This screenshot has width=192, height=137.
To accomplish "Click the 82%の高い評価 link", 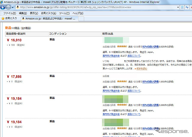I will point(151,46).
